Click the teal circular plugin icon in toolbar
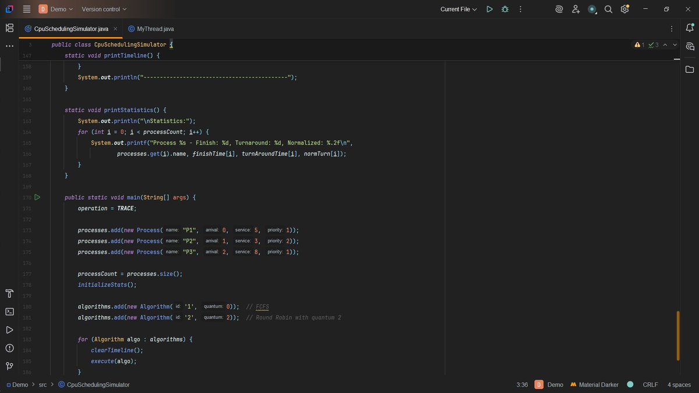 tap(592, 9)
